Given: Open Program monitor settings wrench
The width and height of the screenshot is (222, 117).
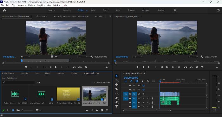Looking at the screenshot, I should pos(202,56).
